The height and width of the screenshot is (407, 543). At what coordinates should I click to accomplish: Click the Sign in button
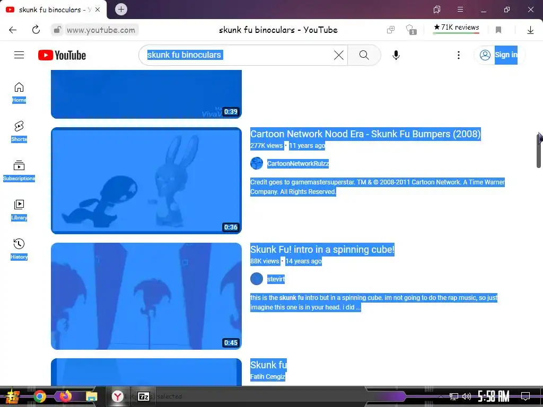click(499, 55)
